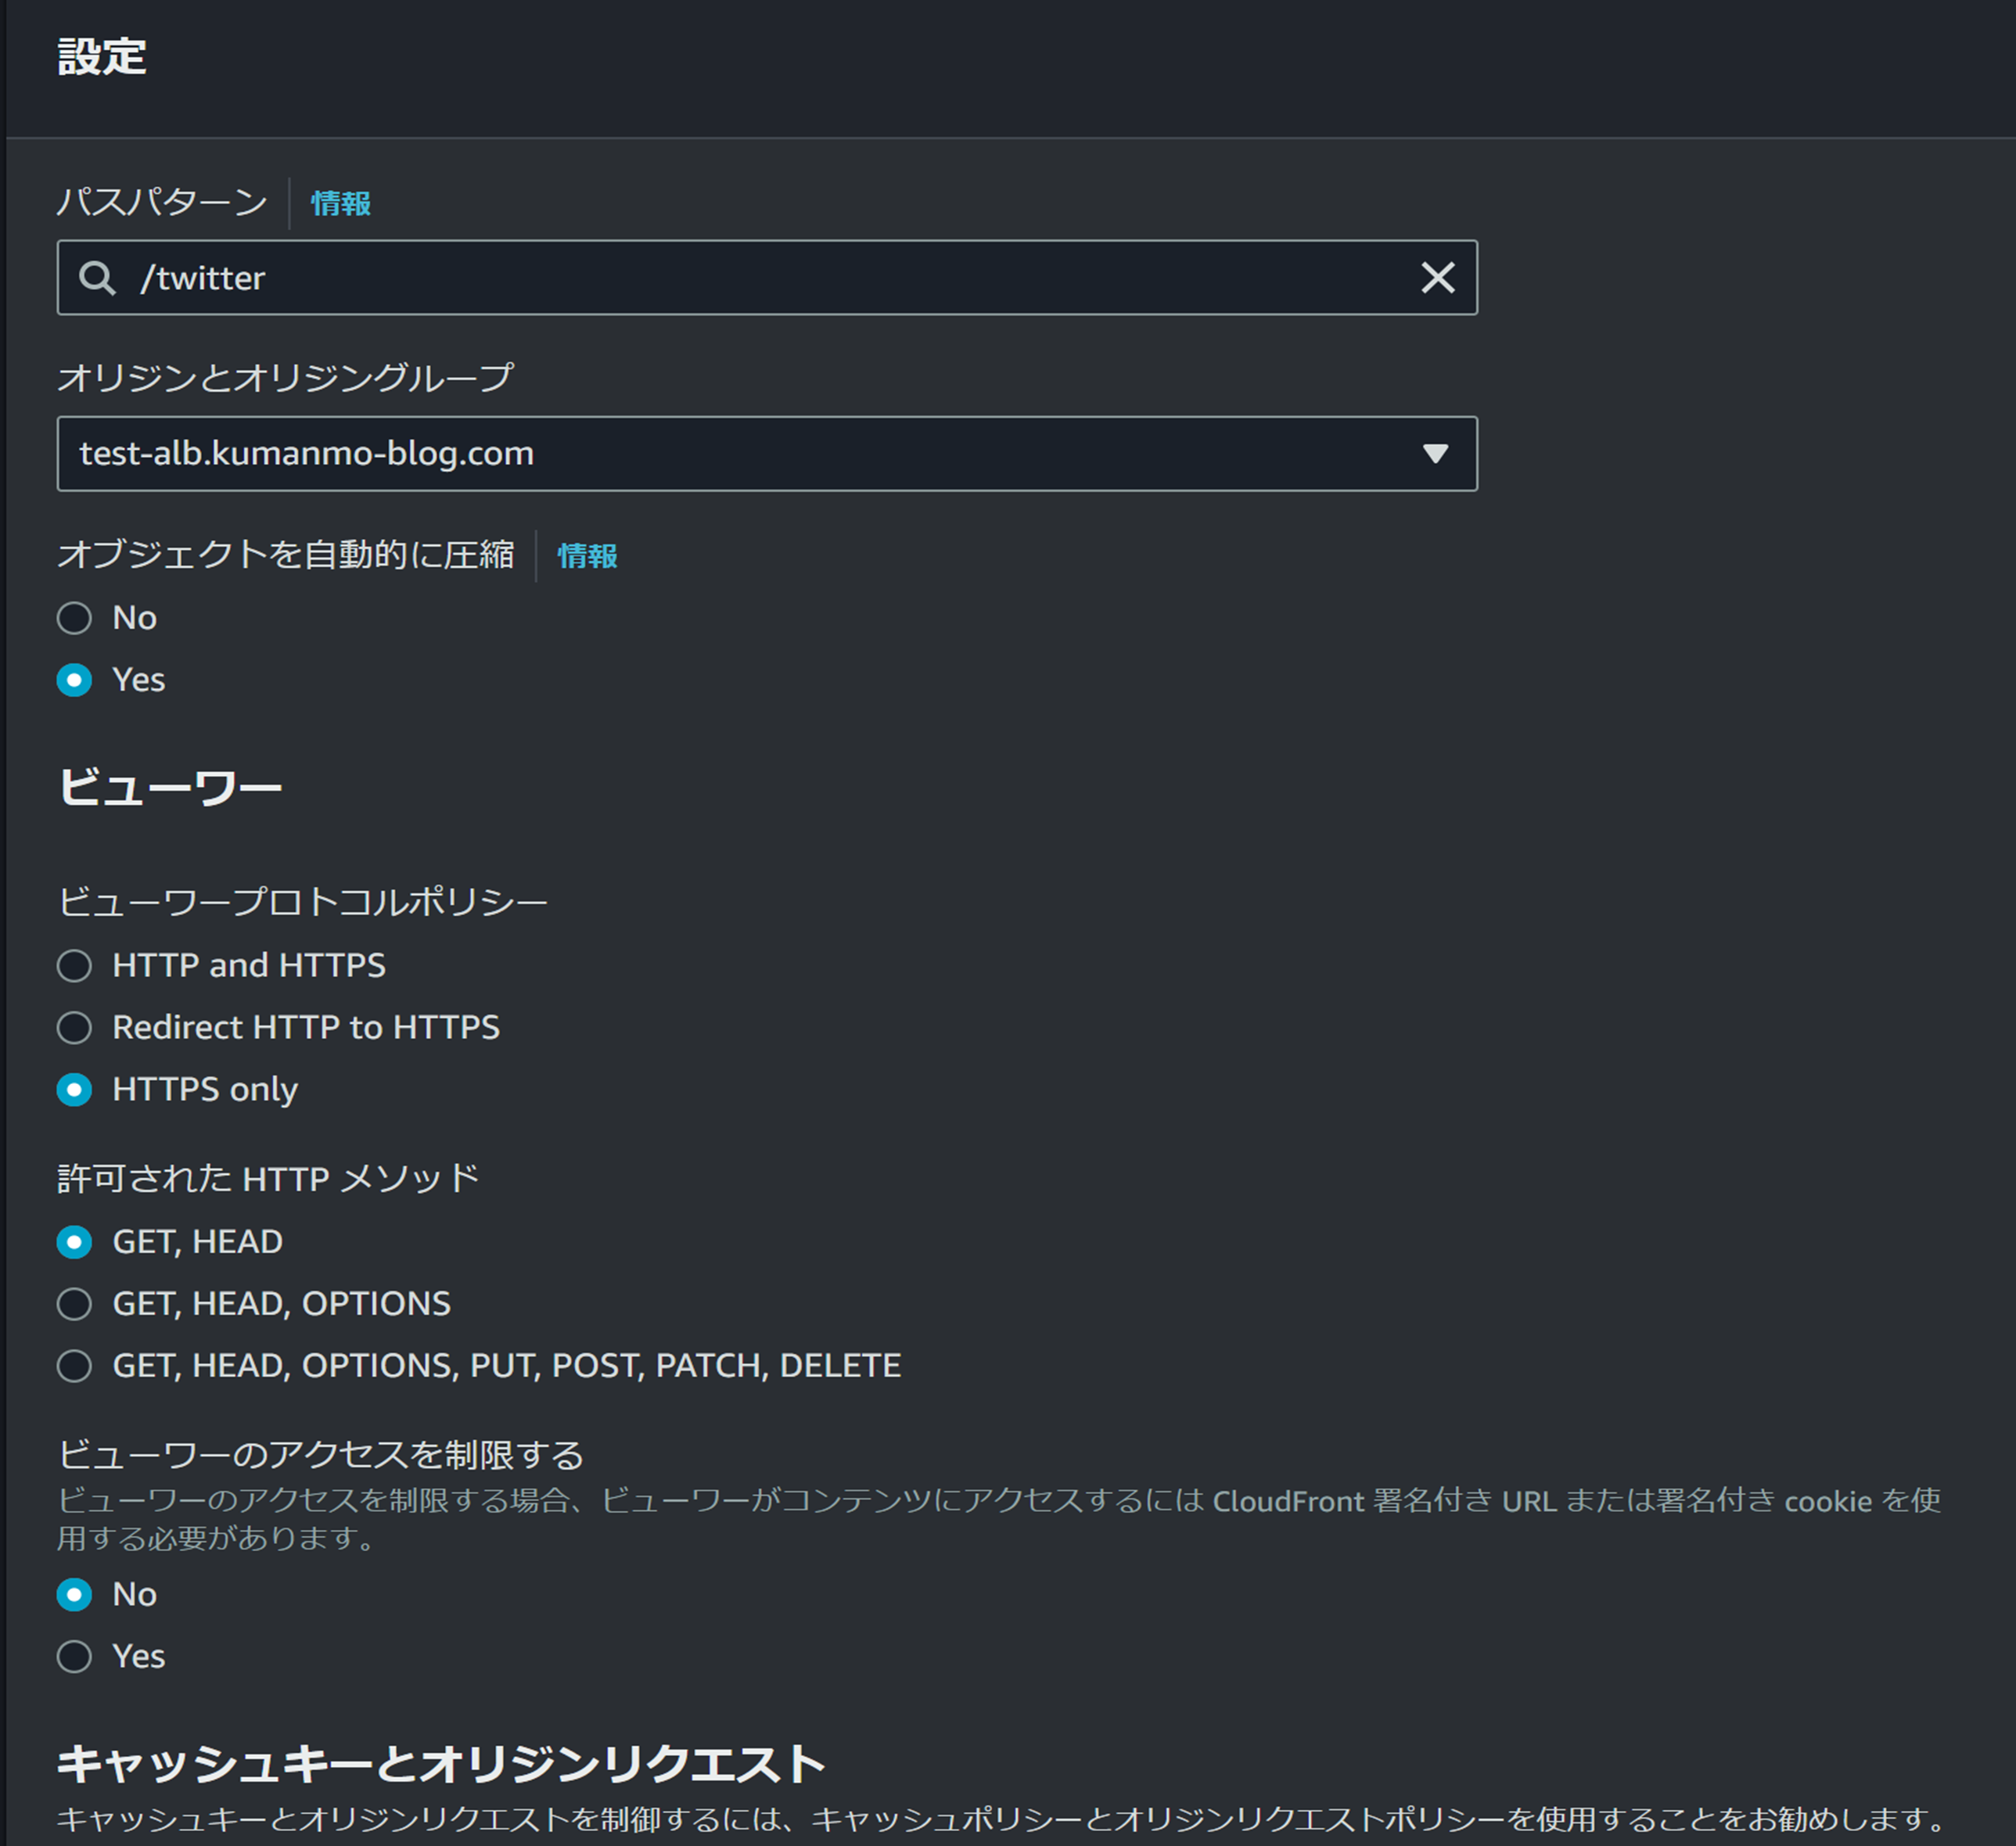Select No for restrict viewer access

point(75,1595)
